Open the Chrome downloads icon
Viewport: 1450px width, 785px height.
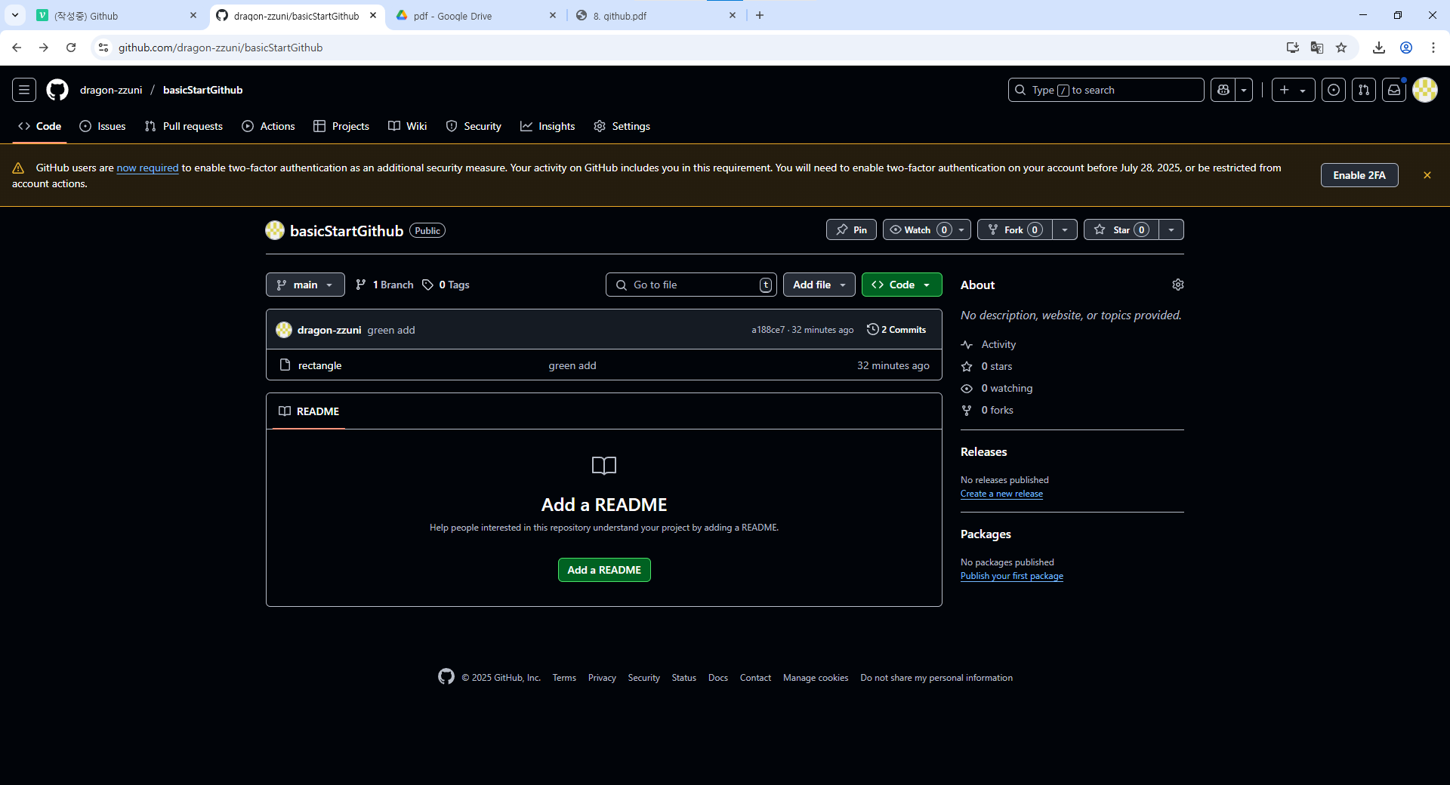1379,48
